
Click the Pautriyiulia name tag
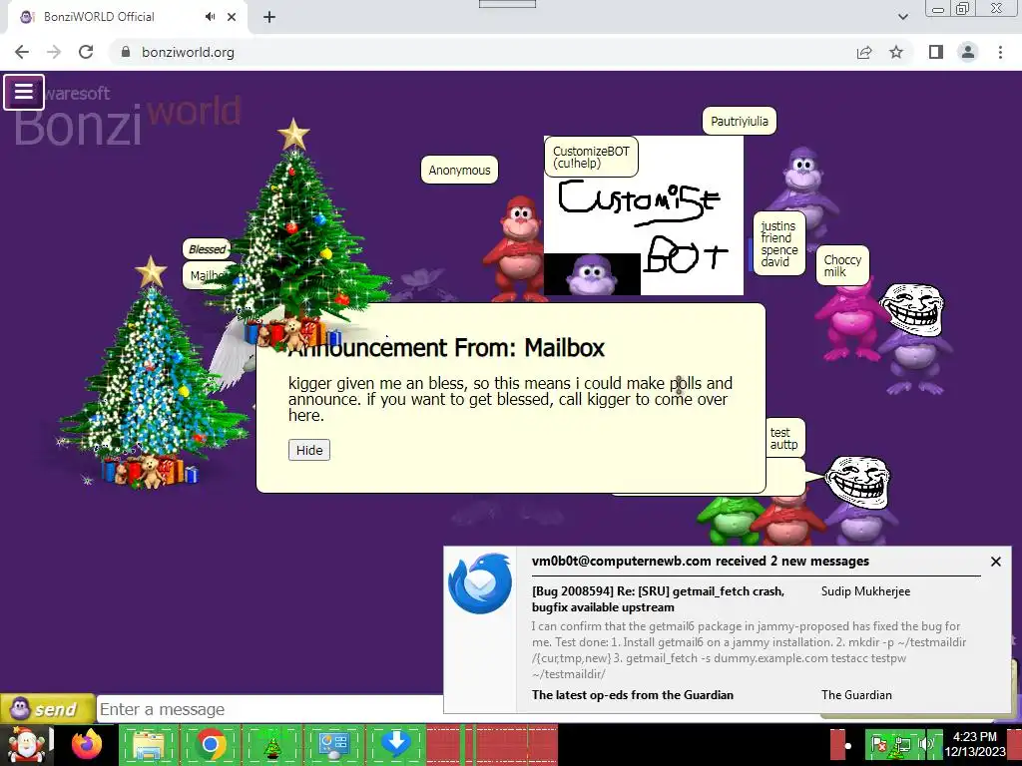pyautogui.click(x=740, y=121)
